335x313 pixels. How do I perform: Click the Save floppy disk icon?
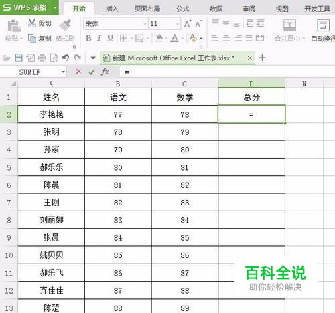(x=19, y=58)
